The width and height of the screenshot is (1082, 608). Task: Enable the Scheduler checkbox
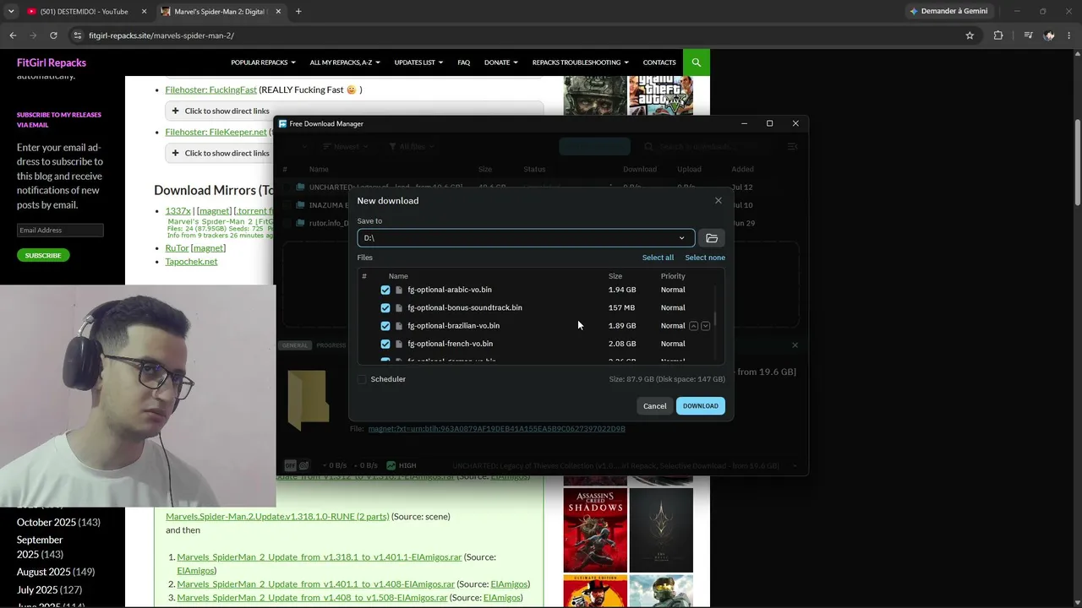362,379
